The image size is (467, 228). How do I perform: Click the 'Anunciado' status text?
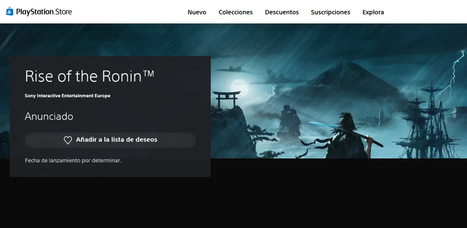49,117
